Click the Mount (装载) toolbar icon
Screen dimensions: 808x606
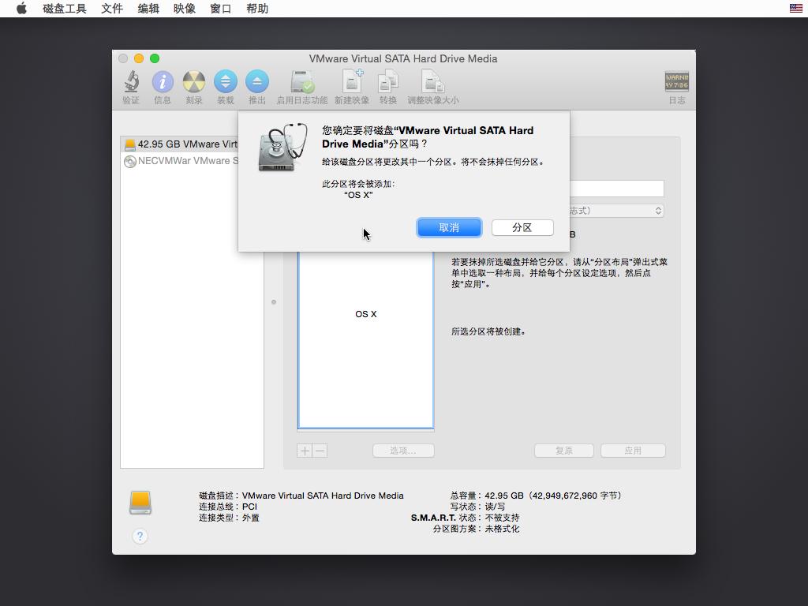pos(225,81)
